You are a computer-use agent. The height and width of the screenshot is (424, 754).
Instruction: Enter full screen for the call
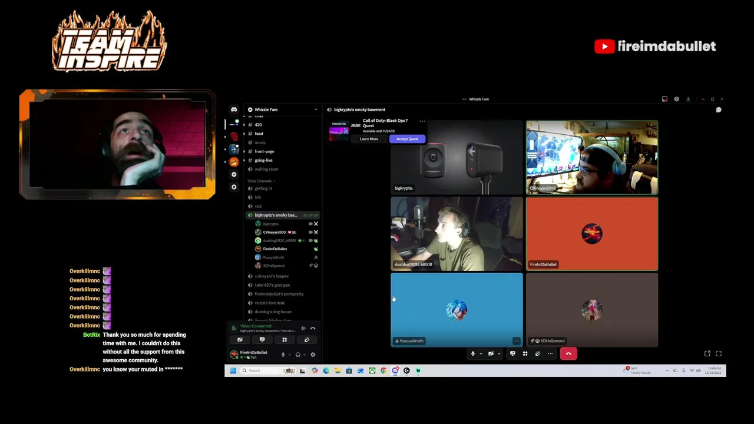tap(719, 354)
